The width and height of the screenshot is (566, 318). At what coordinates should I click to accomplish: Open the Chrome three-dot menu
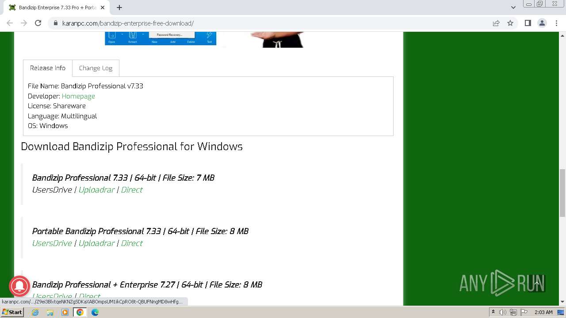click(556, 23)
